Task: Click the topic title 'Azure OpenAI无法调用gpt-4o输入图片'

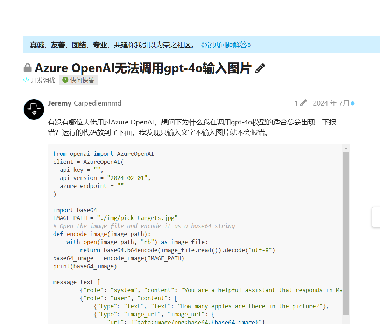Action: coord(143,68)
